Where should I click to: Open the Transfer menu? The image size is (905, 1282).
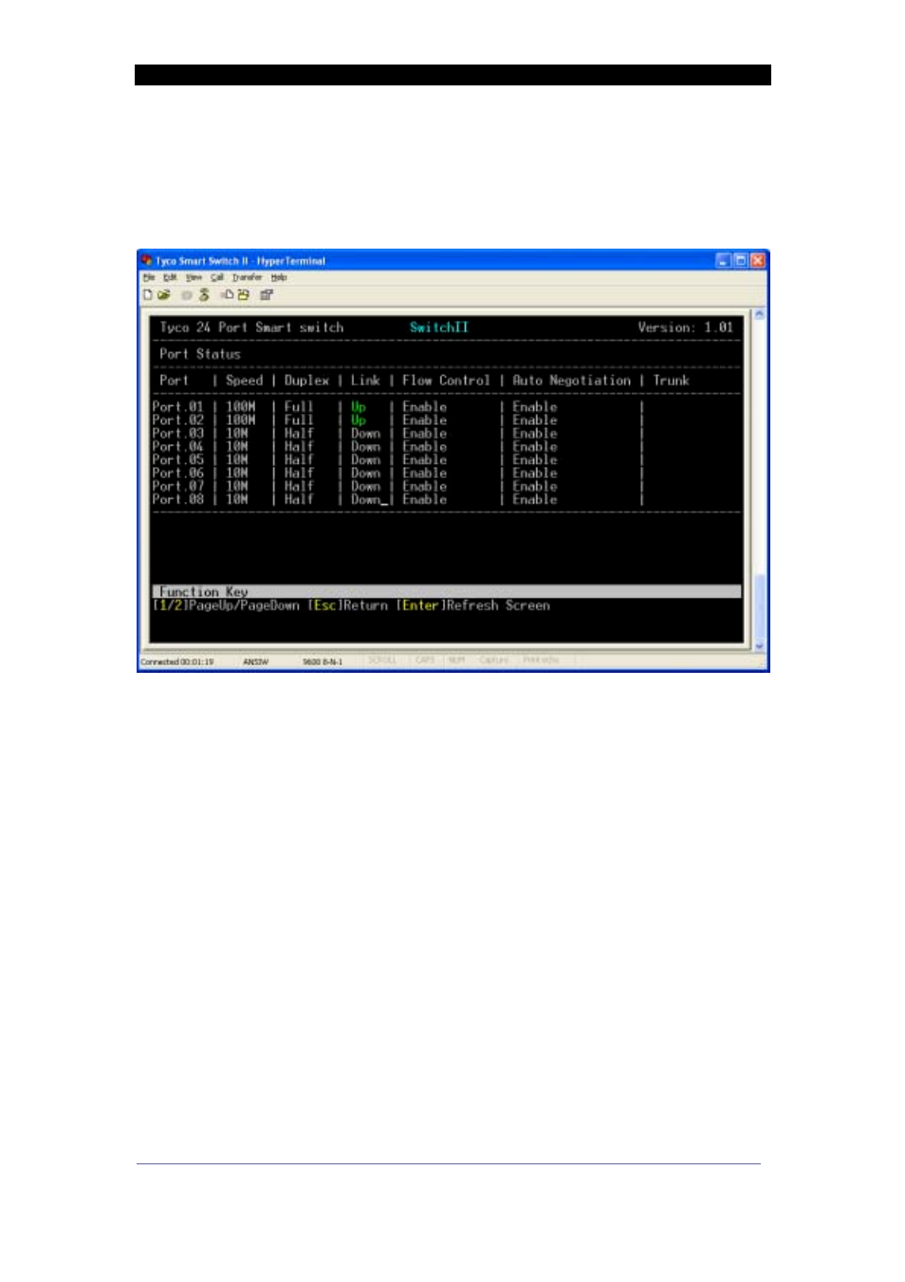point(248,278)
